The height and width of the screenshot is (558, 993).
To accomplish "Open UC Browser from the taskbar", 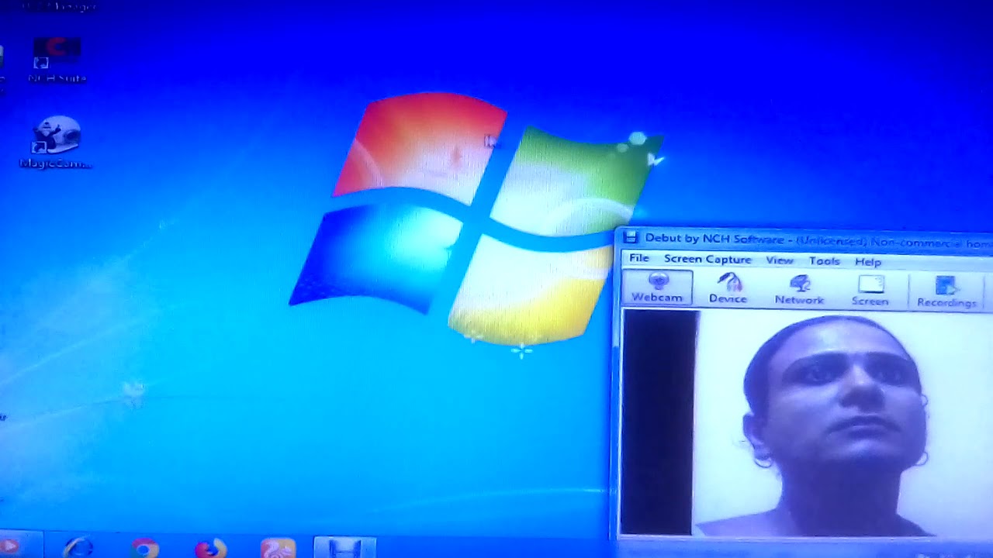I will click(277, 547).
